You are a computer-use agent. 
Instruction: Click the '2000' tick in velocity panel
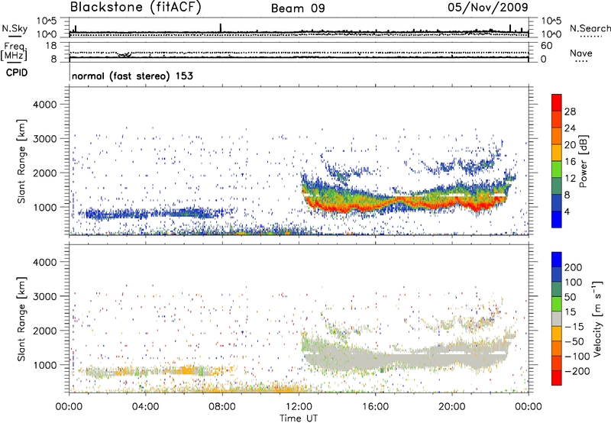point(44,331)
